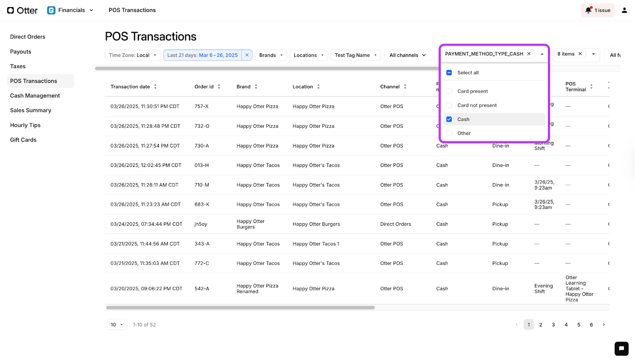Viewport: 635px width, 360px height.
Task: Open Sales Summary in sidebar
Action: tap(31, 110)
